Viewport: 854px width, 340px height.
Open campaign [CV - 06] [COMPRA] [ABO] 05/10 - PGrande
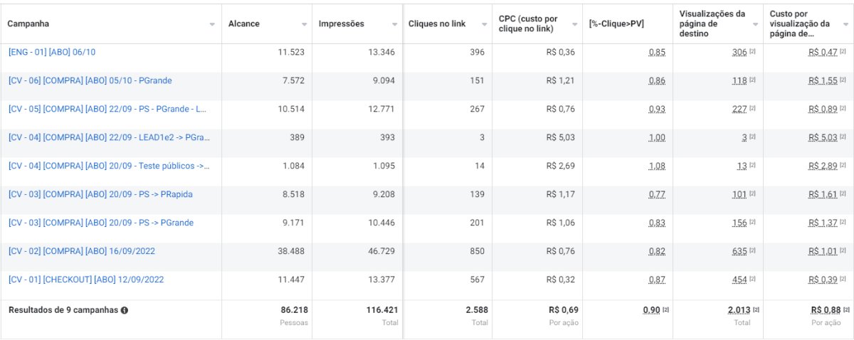pos(90,81)
